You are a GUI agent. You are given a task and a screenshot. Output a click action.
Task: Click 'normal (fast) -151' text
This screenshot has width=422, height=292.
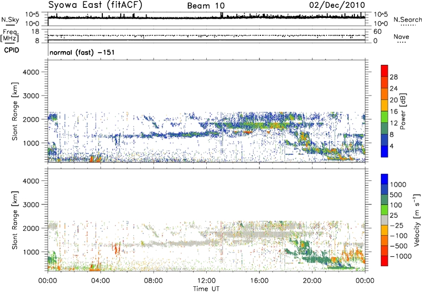click(x=82, y=52)
